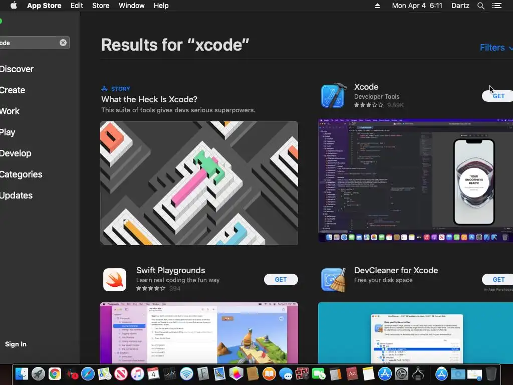
Task: Switch to the Play section
Action: (x=8, y=132)
